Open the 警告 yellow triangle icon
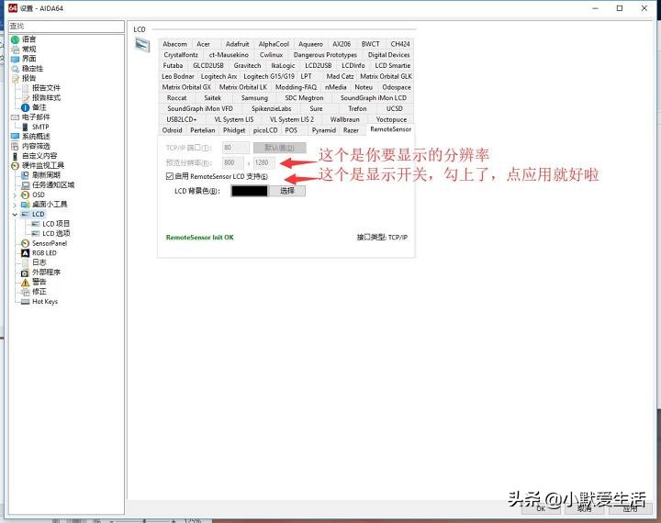The height and width of the screenshot is (523, 661). (26, 283)
